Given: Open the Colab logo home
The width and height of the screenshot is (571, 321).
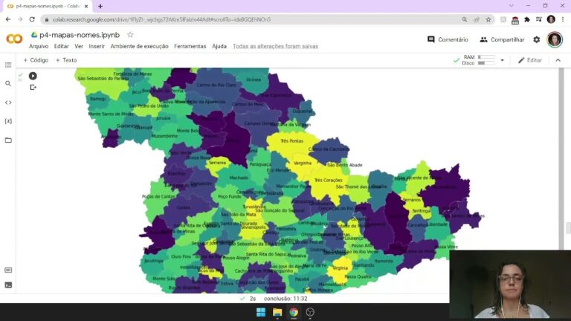Looking at the screenshot, I should coord(14,39).
